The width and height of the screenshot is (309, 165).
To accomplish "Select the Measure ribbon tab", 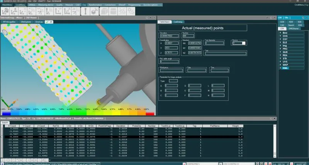I will pos(69,5).
